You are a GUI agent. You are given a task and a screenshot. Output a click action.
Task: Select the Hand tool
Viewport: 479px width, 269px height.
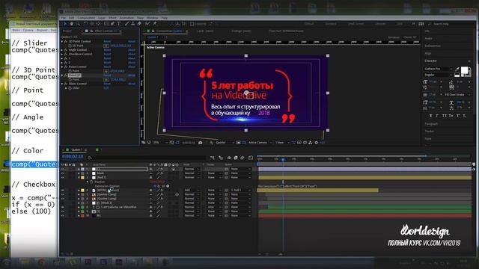(x=71, y=24)
